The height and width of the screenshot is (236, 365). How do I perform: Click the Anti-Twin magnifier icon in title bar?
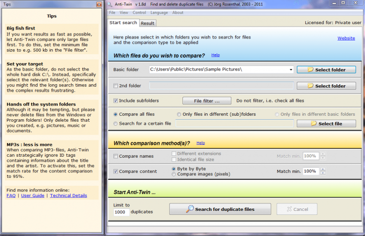109,4
